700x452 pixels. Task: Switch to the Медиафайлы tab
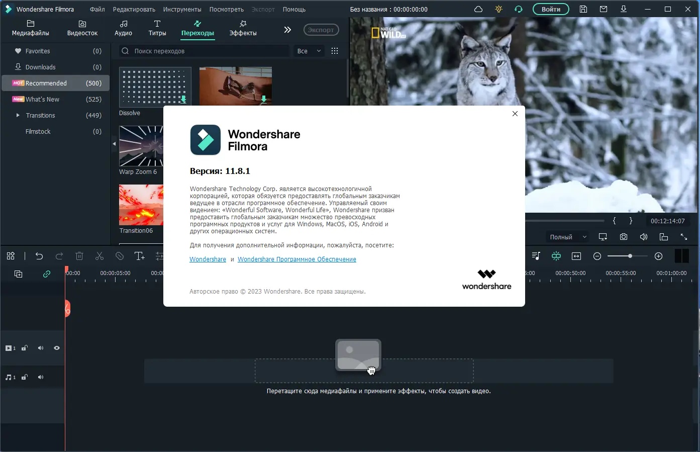pyautogui.click(x=31, y=29)
